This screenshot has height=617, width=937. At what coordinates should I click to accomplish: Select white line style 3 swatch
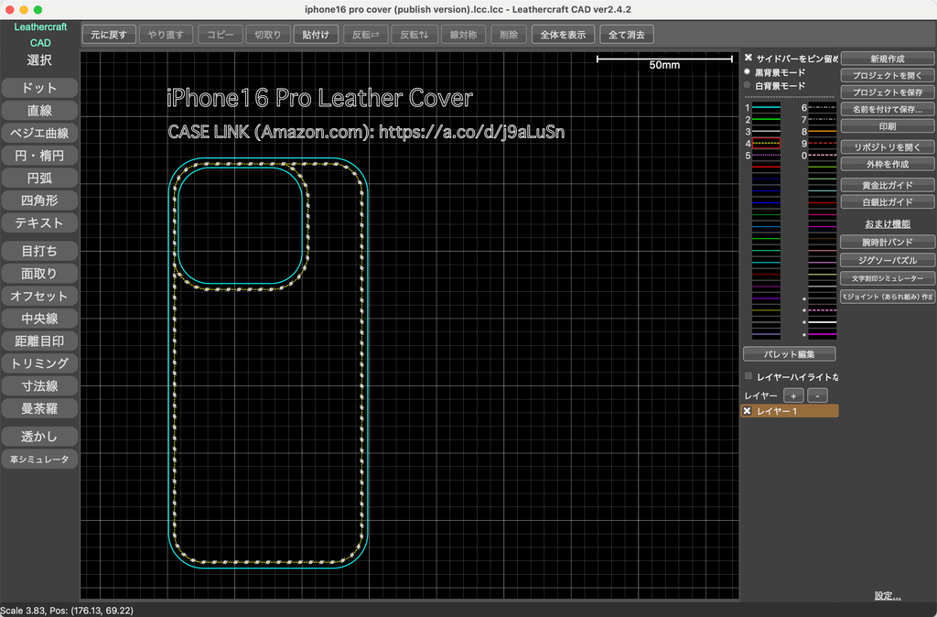coord(766,132)
